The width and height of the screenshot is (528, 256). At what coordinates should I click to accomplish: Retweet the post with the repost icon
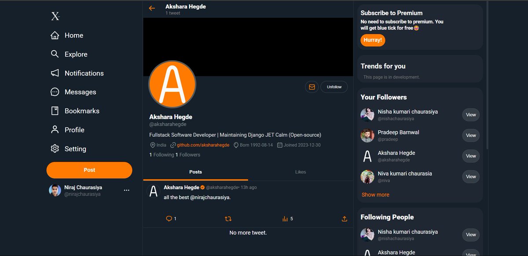228,219
